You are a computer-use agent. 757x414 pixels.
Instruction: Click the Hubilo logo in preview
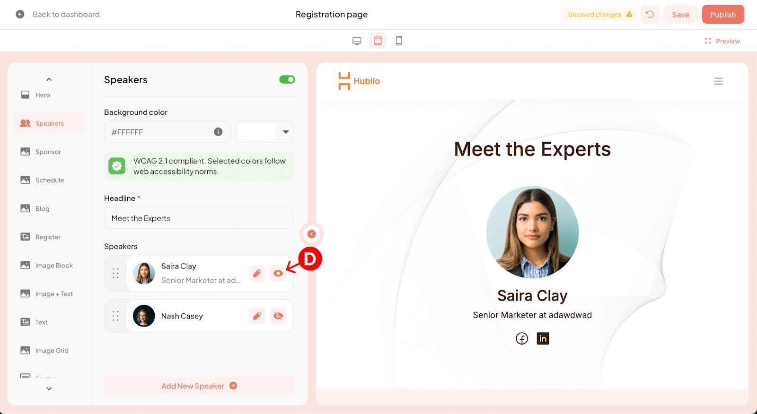click(x=359, y=81)
